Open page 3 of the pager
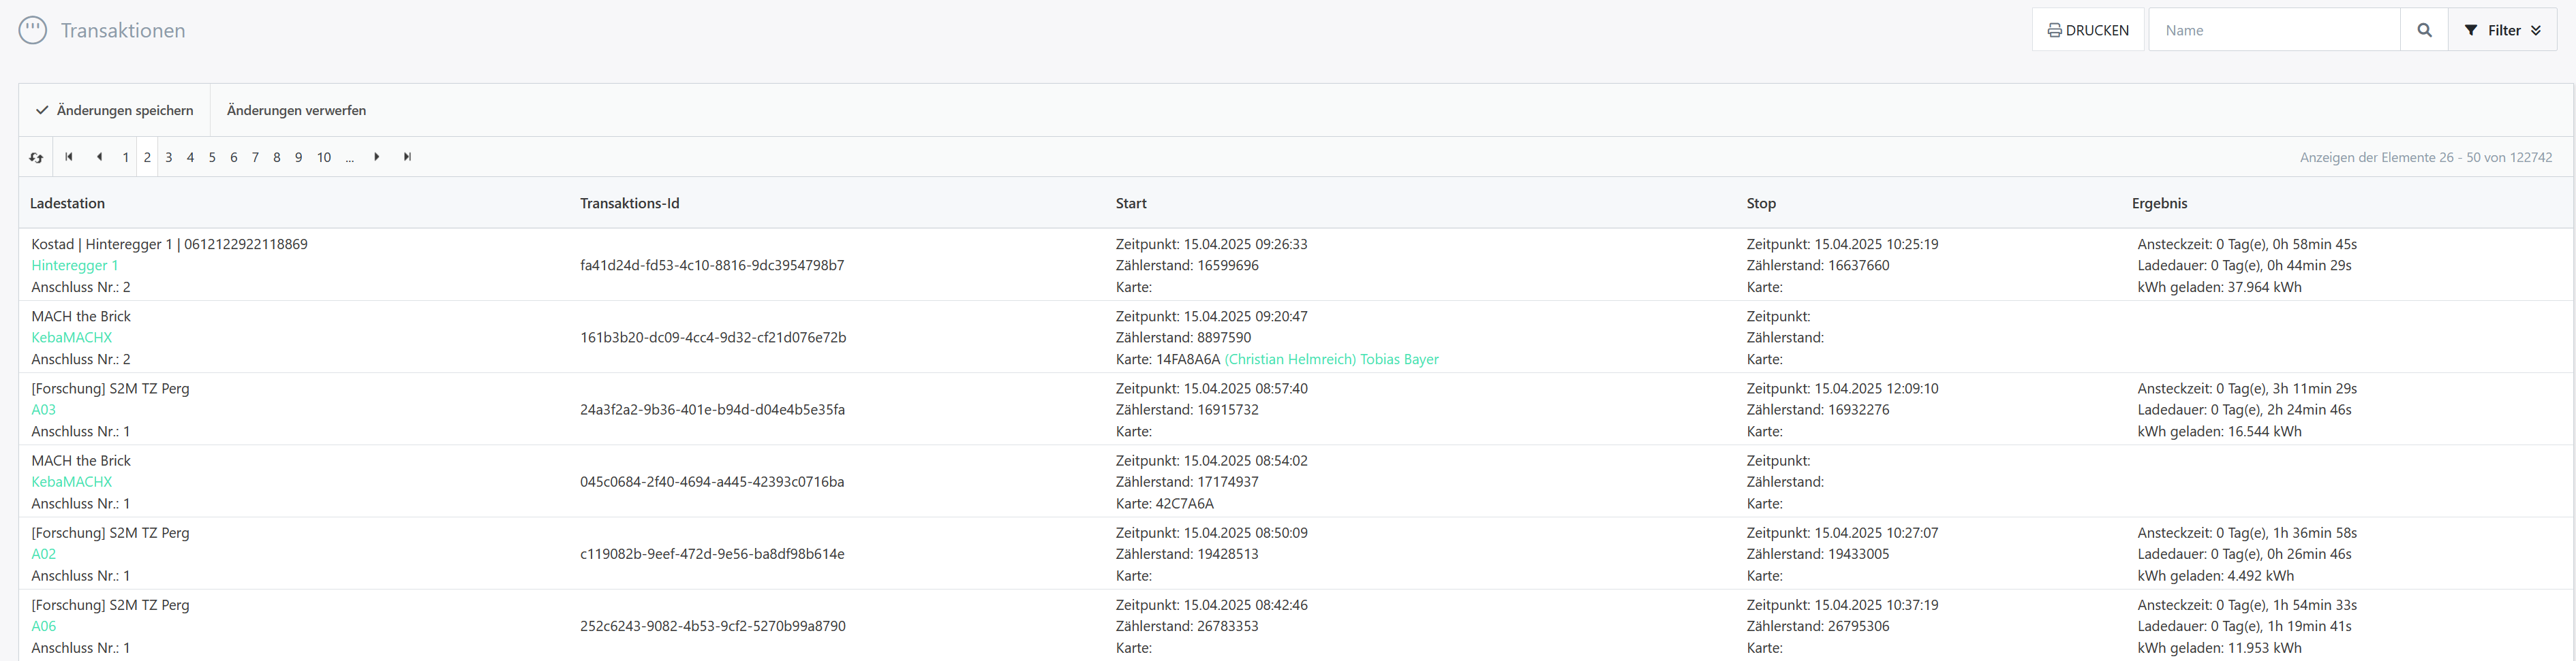 [169, 158]
